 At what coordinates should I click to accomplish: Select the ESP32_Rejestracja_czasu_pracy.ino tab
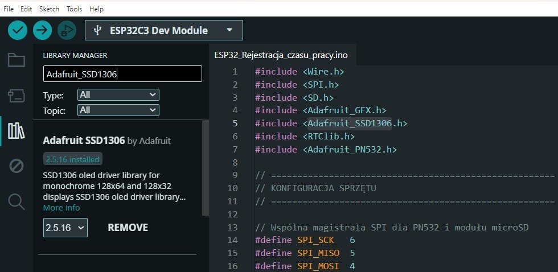click(281, 55)
